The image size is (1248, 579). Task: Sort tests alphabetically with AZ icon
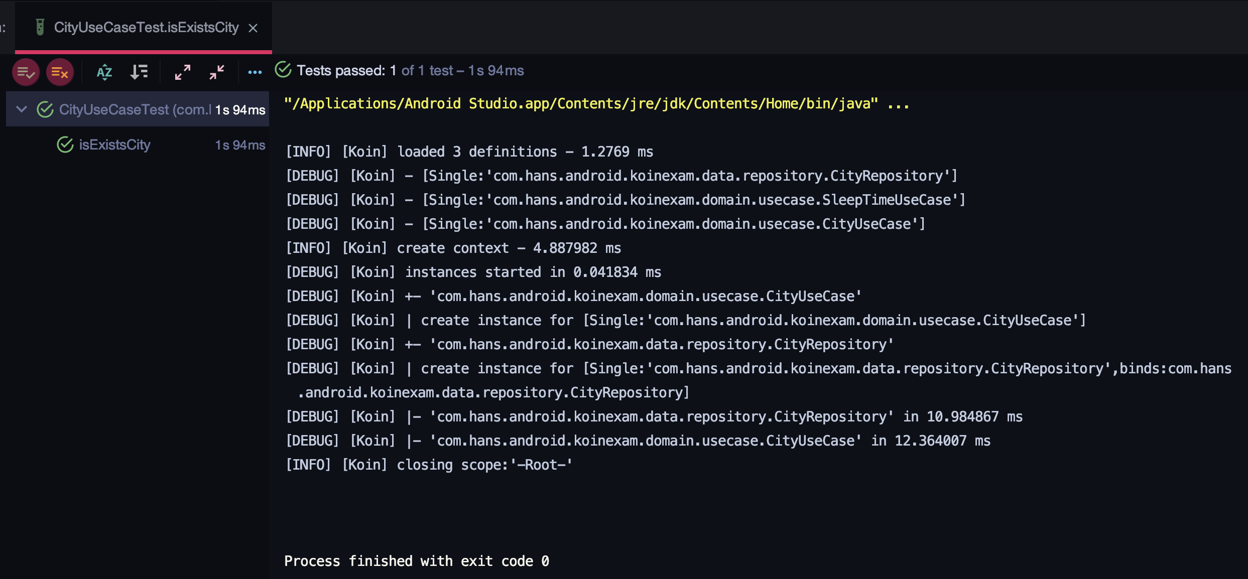(x=104, y=72)
